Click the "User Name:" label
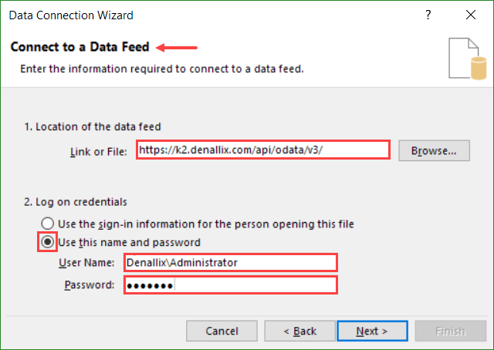Image resolution: width=494 pixels, height=350 pixels. coord(86,263)
